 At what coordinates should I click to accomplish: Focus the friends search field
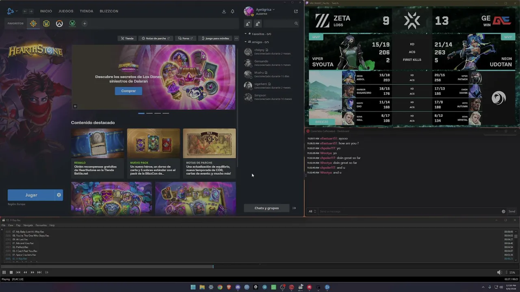pos(281,24)
